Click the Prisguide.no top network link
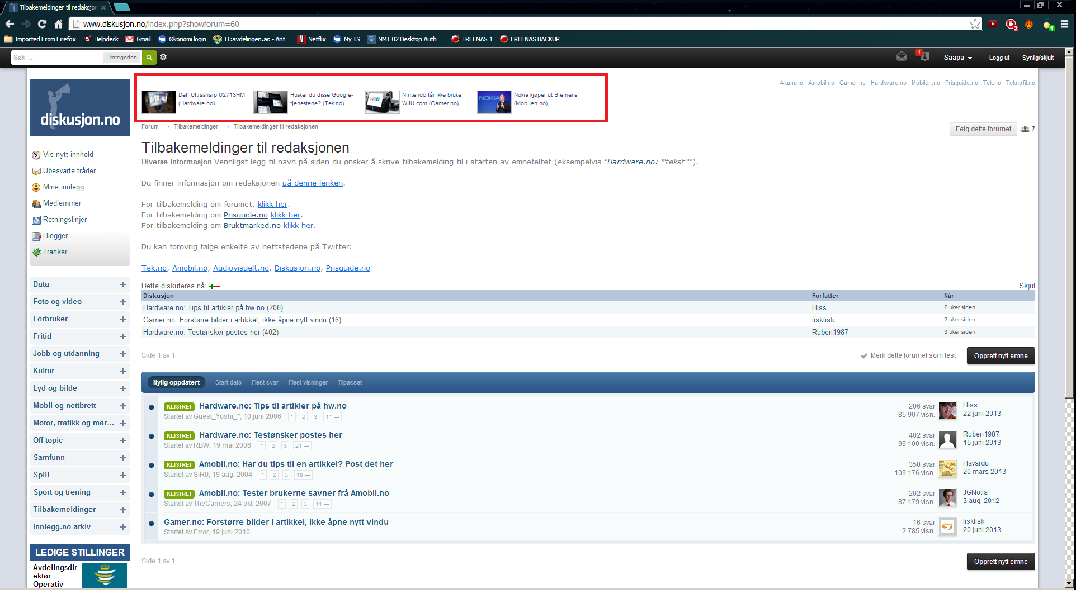 (961, 83)
